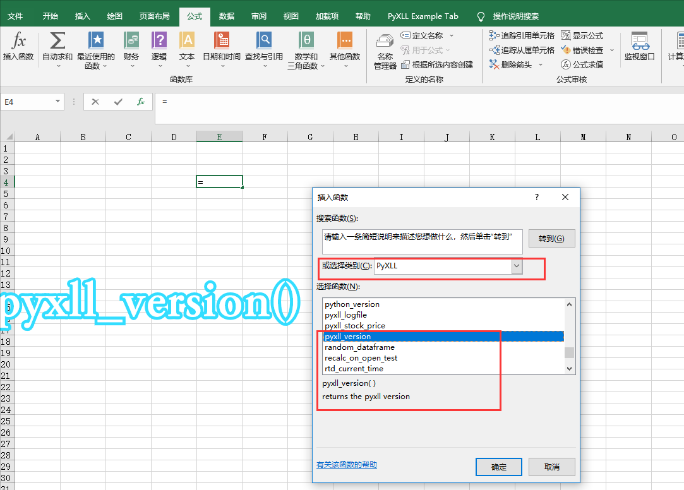
Task: Expand the Remove Arrows dropdown arrow
Action: point(541,64)
